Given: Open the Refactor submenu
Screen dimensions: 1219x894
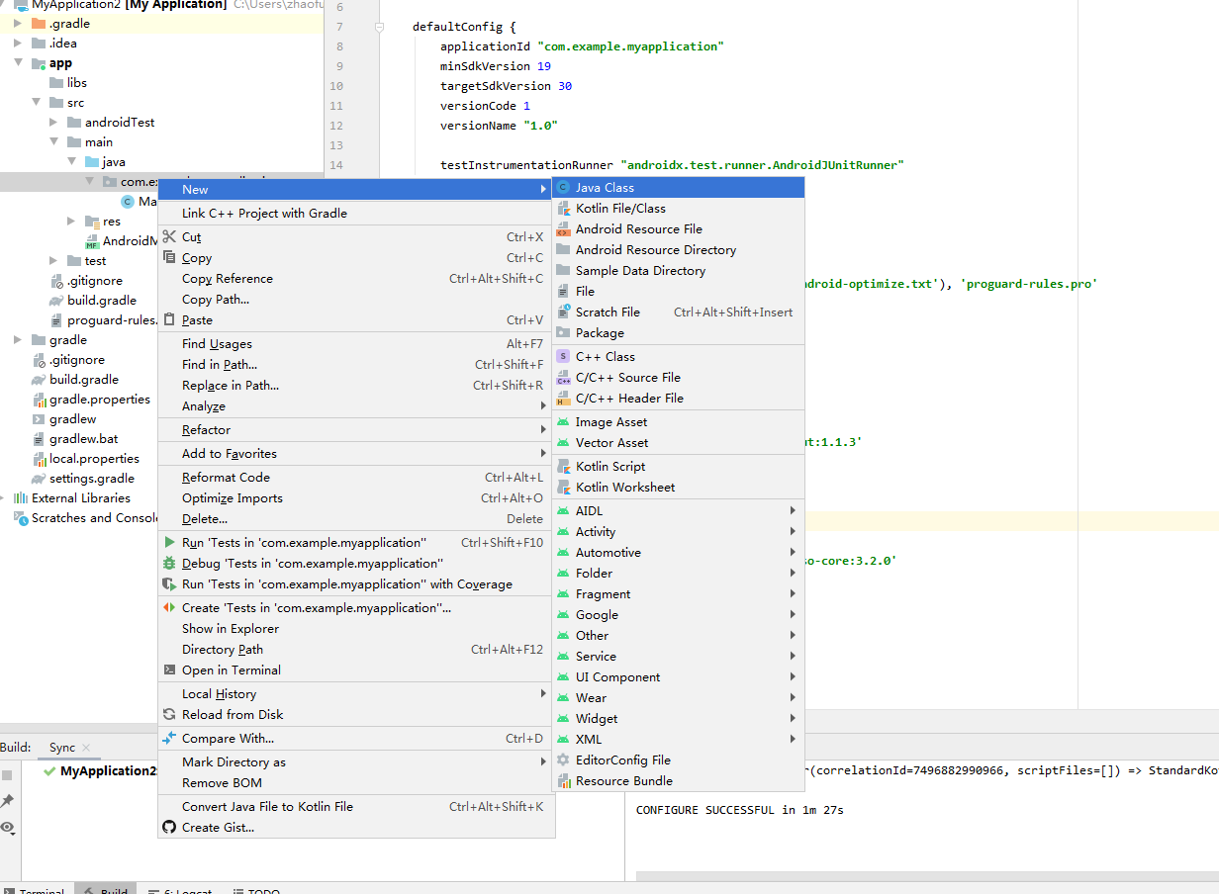Looking at the screenshot, I should [x=356, y=429].
